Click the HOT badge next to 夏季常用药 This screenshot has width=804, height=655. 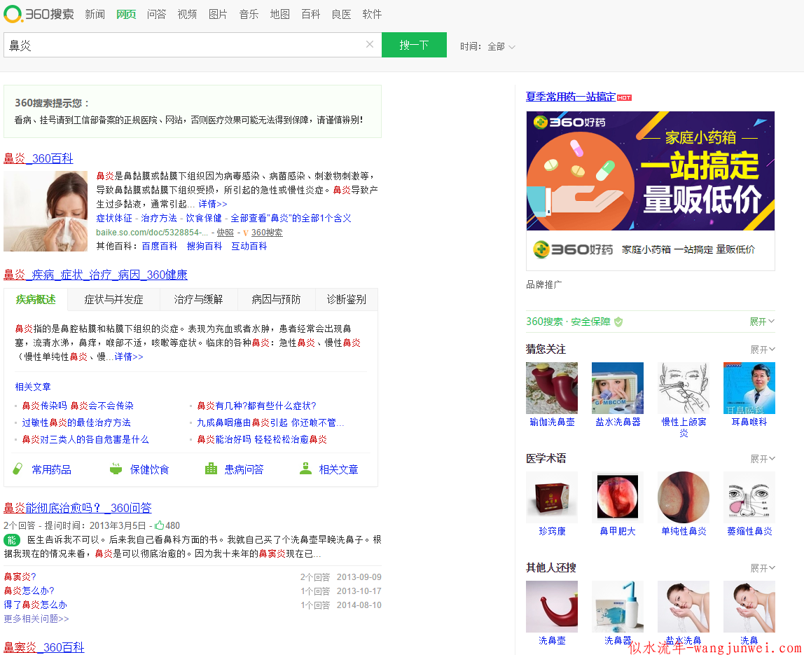pyautogui.click(x=624, y=97)
